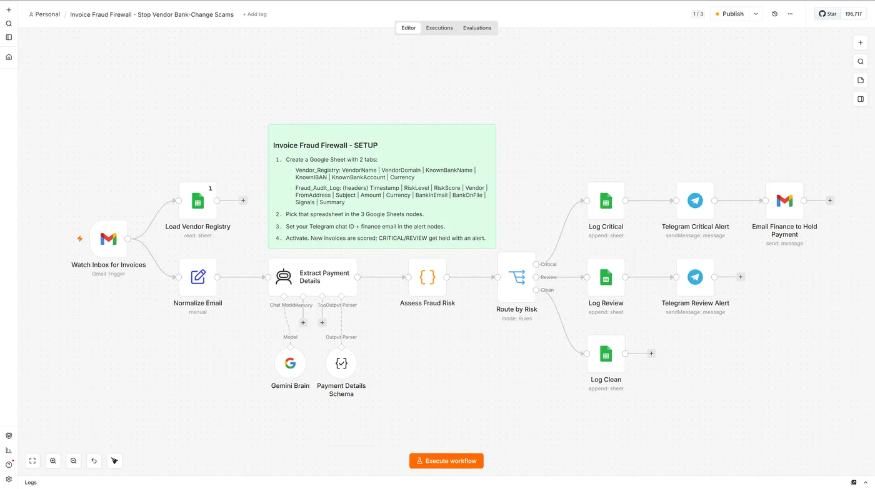Add node after Email Finance plus
Viewport: 875px width, 489px height.
coord(830,200)
